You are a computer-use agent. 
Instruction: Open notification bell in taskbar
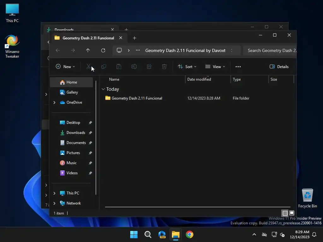coord(314,234)
